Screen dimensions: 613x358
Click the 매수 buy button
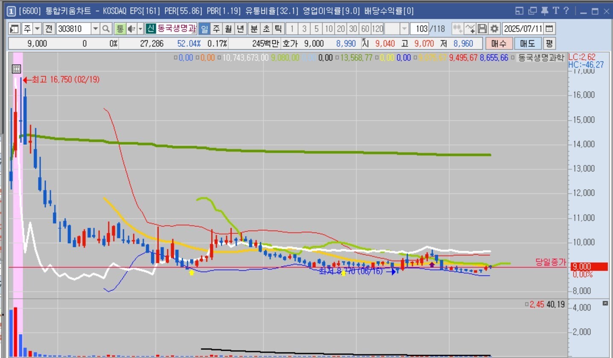498,44
